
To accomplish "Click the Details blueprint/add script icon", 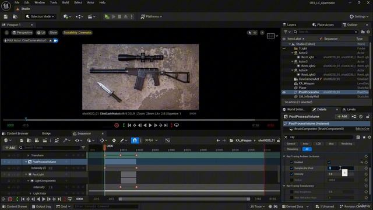I will (x=354, y=117).
